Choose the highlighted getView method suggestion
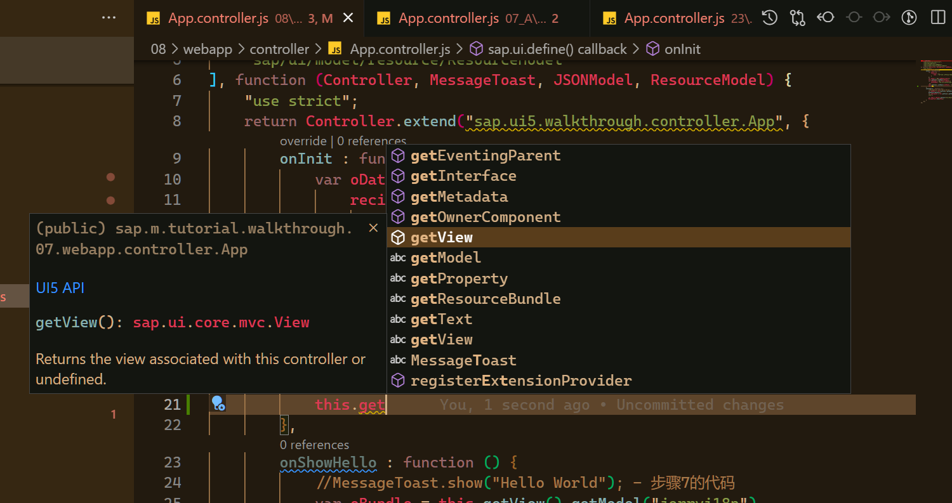Image resolution: width=952 pixels, height=503 pixels. tap(618, 237)
